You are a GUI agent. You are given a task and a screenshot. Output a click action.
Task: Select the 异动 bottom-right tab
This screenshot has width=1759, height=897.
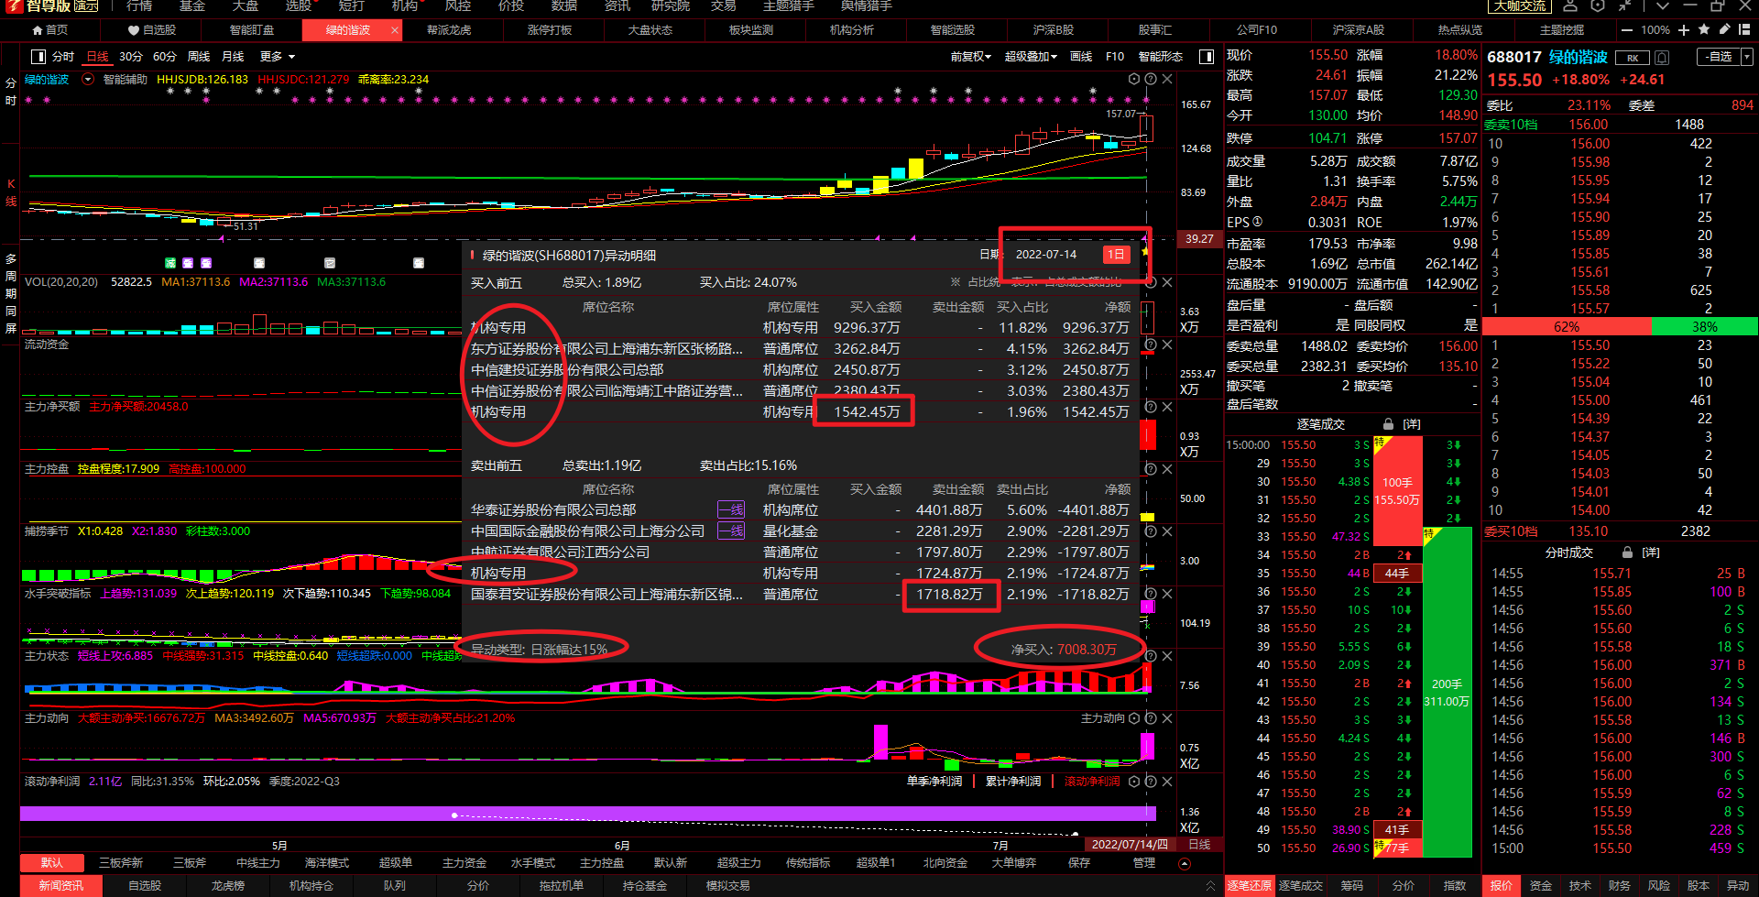click(1738, 886)
